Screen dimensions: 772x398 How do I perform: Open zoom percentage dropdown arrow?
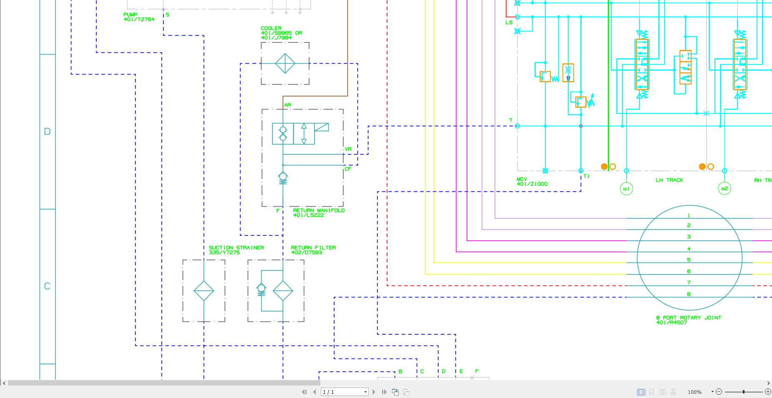(712, 392)
